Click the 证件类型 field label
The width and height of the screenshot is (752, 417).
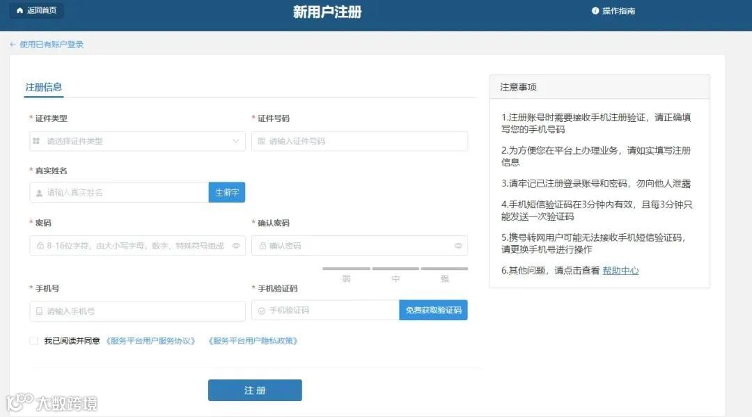(52, 118)
